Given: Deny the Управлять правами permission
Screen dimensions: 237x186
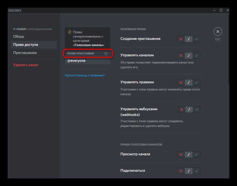Looking at the screenshot, I should [x=181, y=83].
